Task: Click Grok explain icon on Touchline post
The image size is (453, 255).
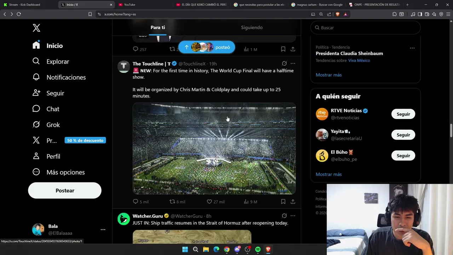Action: 284,63
